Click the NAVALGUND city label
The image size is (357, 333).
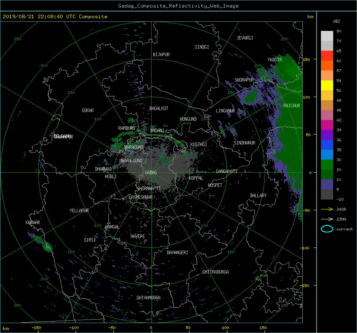[x=131, y=161]
